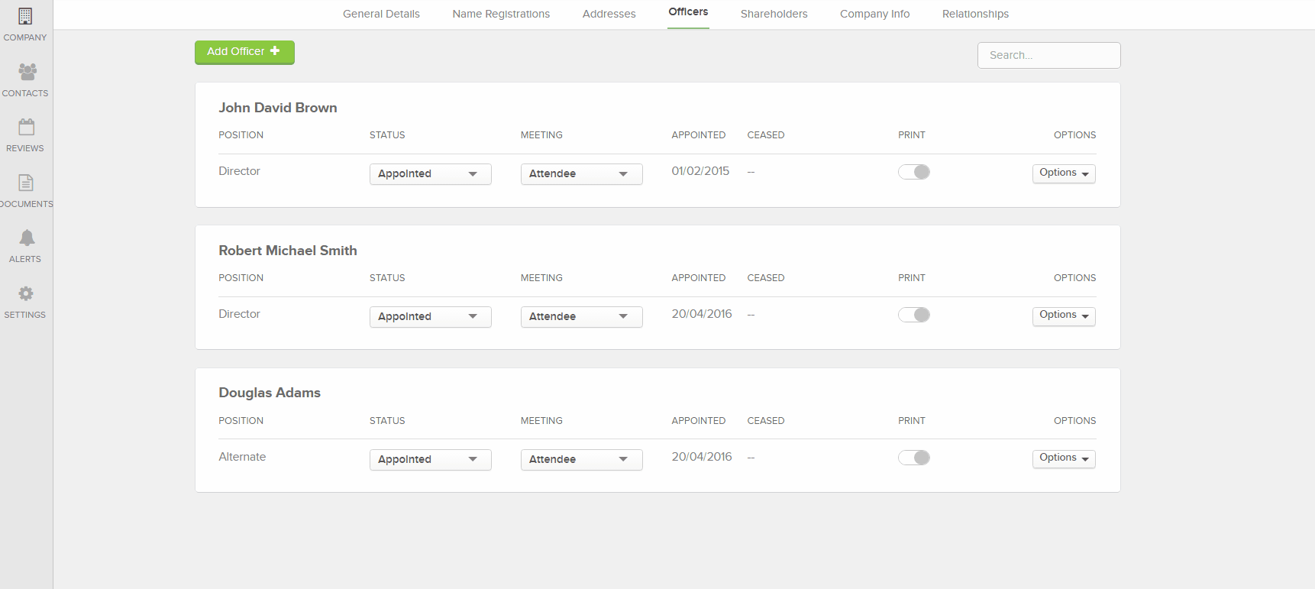Open Options menu for Douglas Adams
Image resolution: width=1315 pixels, height=589 pixels.
tap(1063, 458)
